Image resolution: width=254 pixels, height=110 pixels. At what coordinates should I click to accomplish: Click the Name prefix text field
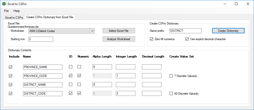coord(185,31)
